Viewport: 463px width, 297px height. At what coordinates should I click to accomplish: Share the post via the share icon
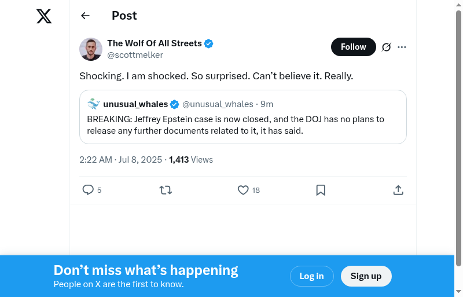[398, 190]
